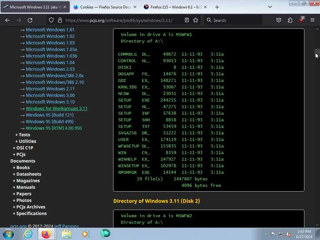The image size is (320, 240).
Task: Click the Search box
Action: coord(233,20)
